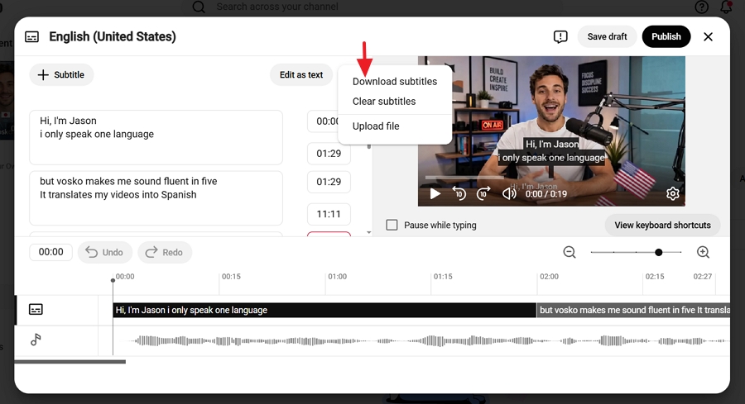745x404 pixels.
Task: Click the horizontal timeline scrollbar
Action: click(x=70, y=362)
